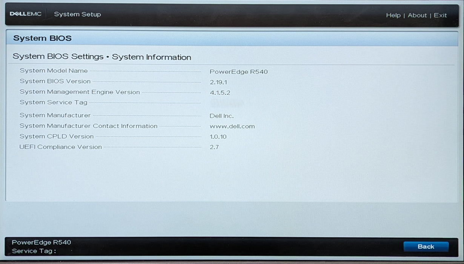Exit System Setup via Exit link
The height and width of the screenshot is (264, 464).
click(x=440, y=15)
